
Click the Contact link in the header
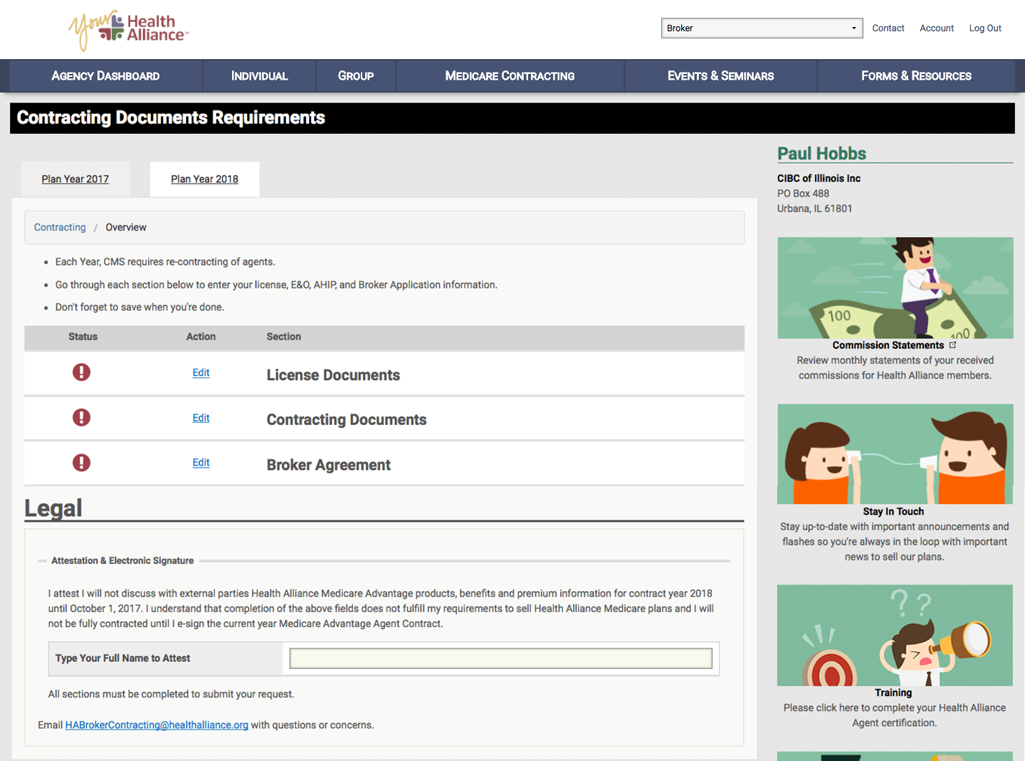pyautogui.click(x=888, y=28)
